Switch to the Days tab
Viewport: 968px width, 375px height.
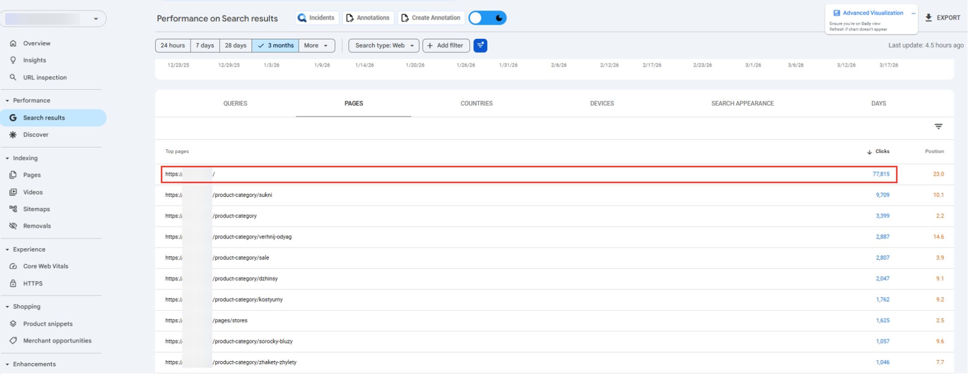(879, 104)
